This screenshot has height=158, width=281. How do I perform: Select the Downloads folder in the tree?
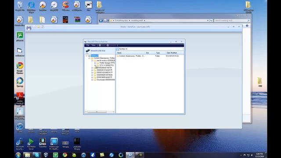pyautogui.click(x=105, y=80)
